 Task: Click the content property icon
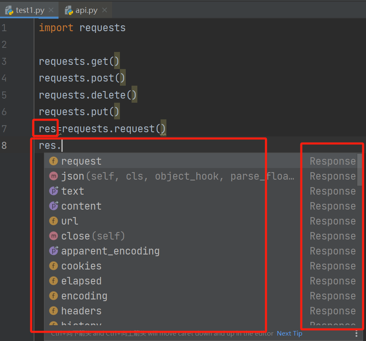pyautogui.click(x=54, y=206)
